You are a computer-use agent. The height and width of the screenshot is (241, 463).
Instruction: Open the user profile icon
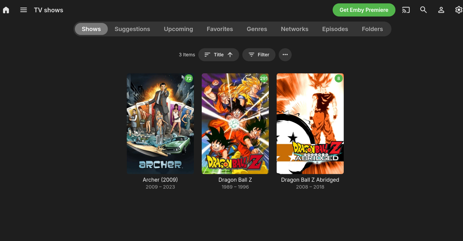[441, 10]
